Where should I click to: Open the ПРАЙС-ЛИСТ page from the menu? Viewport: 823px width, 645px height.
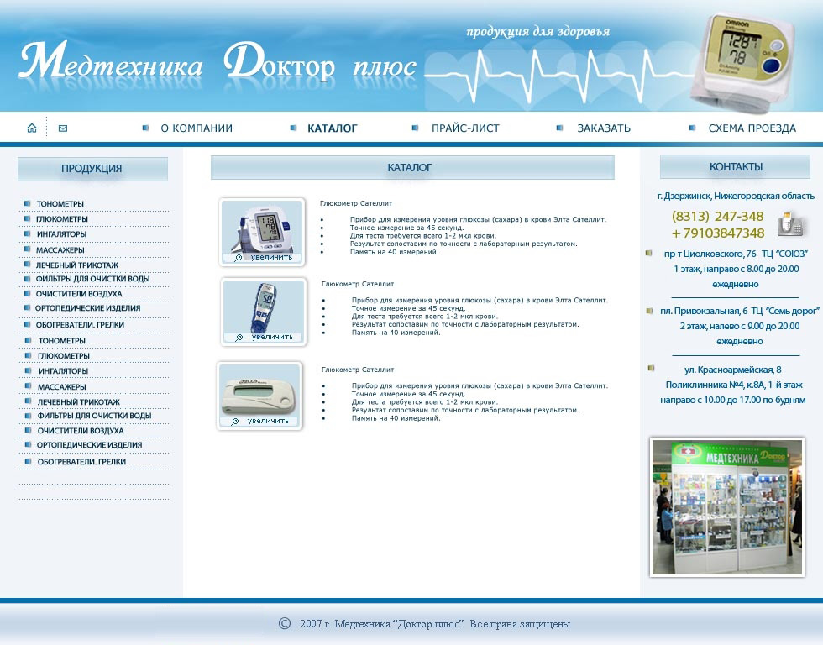(x=464, y=128)
